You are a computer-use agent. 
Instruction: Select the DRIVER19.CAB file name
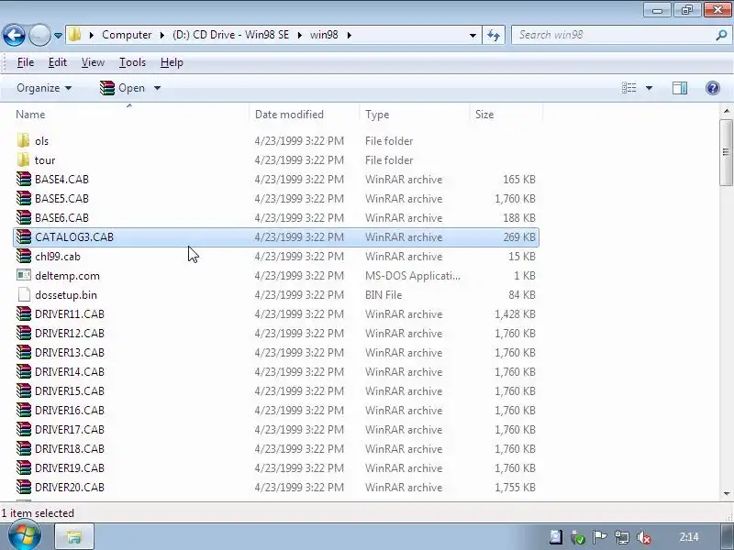coord(70,467)
